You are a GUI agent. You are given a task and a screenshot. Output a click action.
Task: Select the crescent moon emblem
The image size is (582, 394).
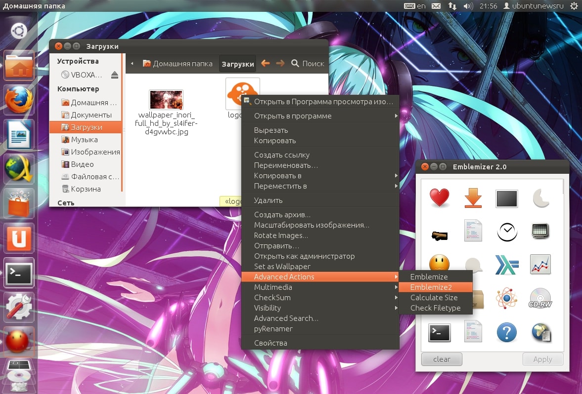click(540, 198)
